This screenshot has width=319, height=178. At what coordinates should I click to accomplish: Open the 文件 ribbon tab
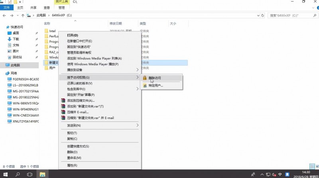pyautogui.click(x=6, y=8)
